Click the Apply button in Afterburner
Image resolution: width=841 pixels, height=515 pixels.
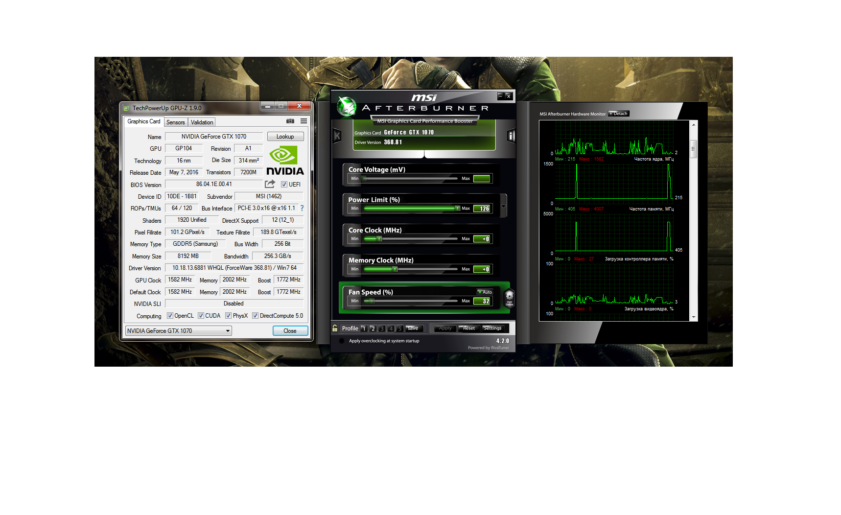click(x=445, y=328)
